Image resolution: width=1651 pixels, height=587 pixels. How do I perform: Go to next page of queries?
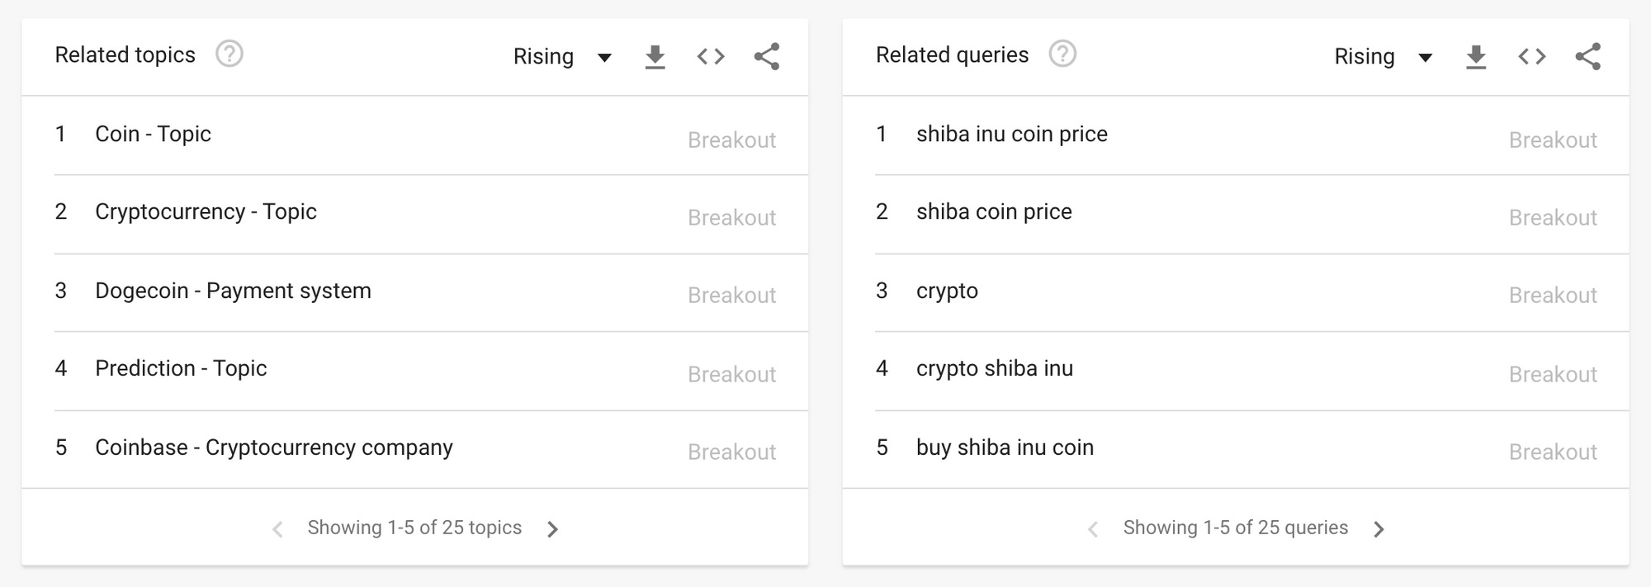[x=1379, y=529]
